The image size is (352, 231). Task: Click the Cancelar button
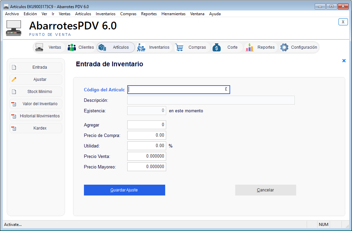pos(266,190)
